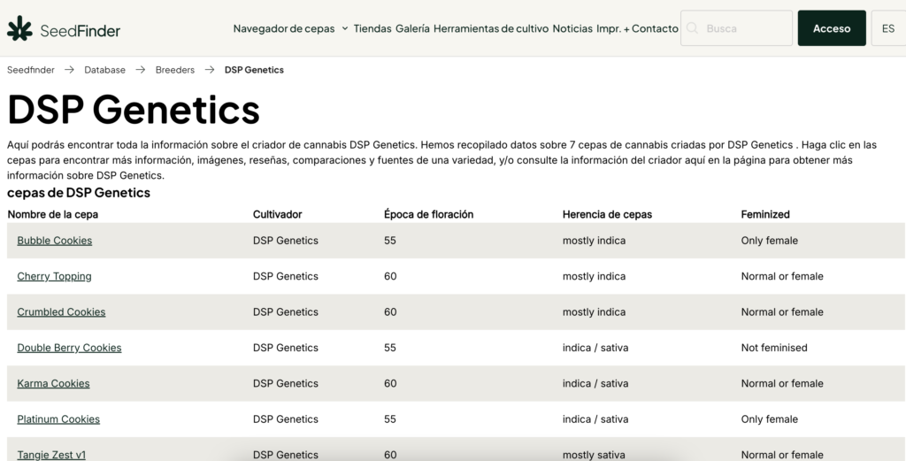
Task: Select Noticias in navigation bar
Action: coord(572,28)
